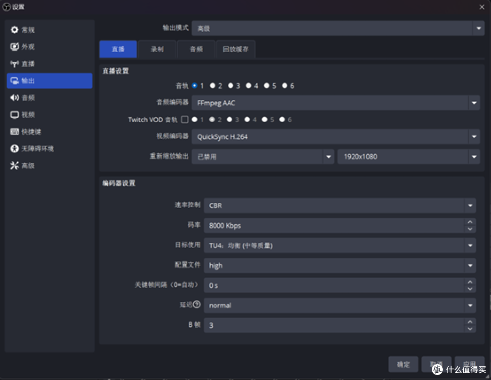491x380 pixels.
Task: Select Twitch VOD track 4 radio button
Action: click(x=247, y=119)
